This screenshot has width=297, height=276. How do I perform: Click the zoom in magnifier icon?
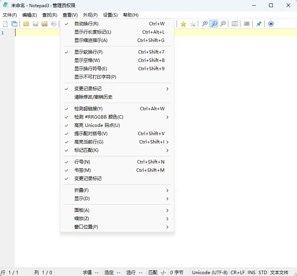click(205, 24)
